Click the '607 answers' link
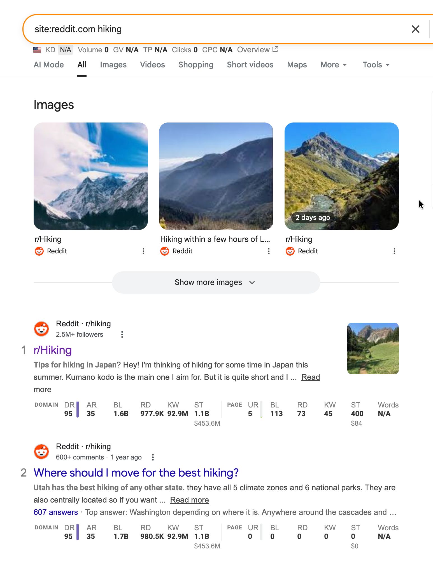This screenshot has height=561, width=433. point(56,512)
